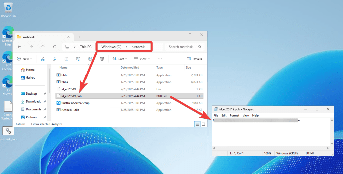Open Downloads in the navigation pane

33,101
